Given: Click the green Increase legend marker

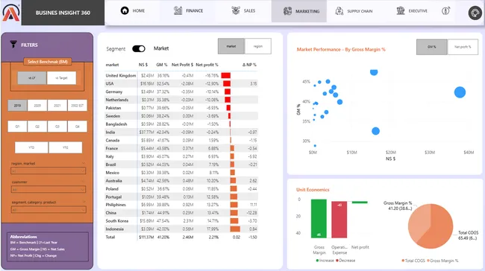Looking at the screenshot, I should tap(317, 261).
